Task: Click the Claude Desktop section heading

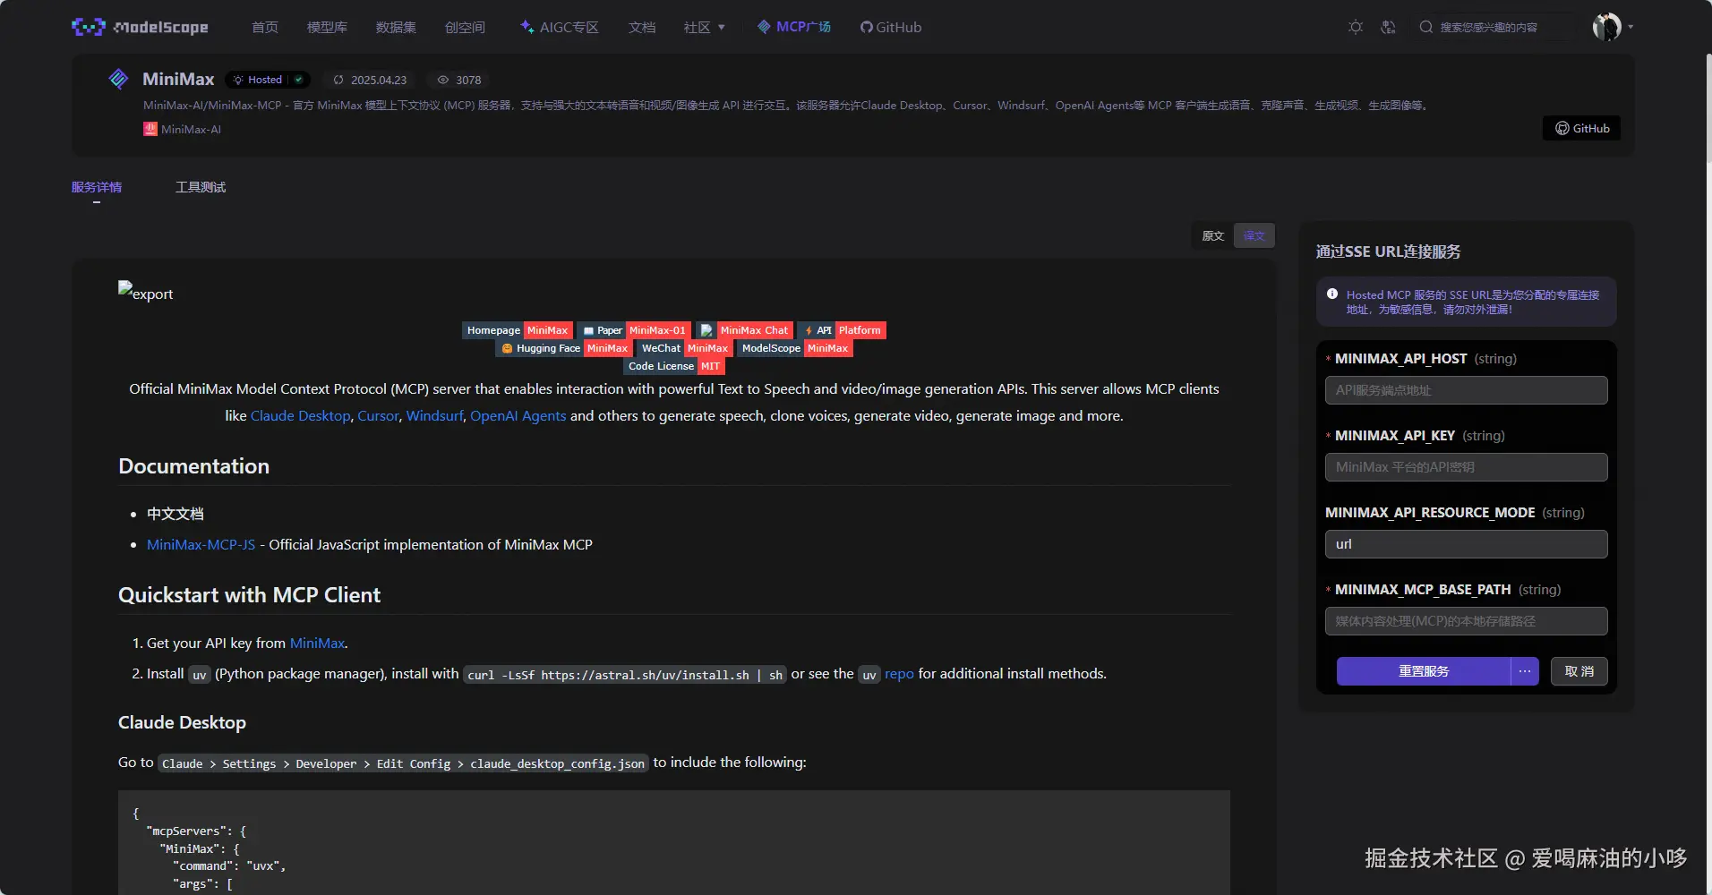Action: coord(182,722)
